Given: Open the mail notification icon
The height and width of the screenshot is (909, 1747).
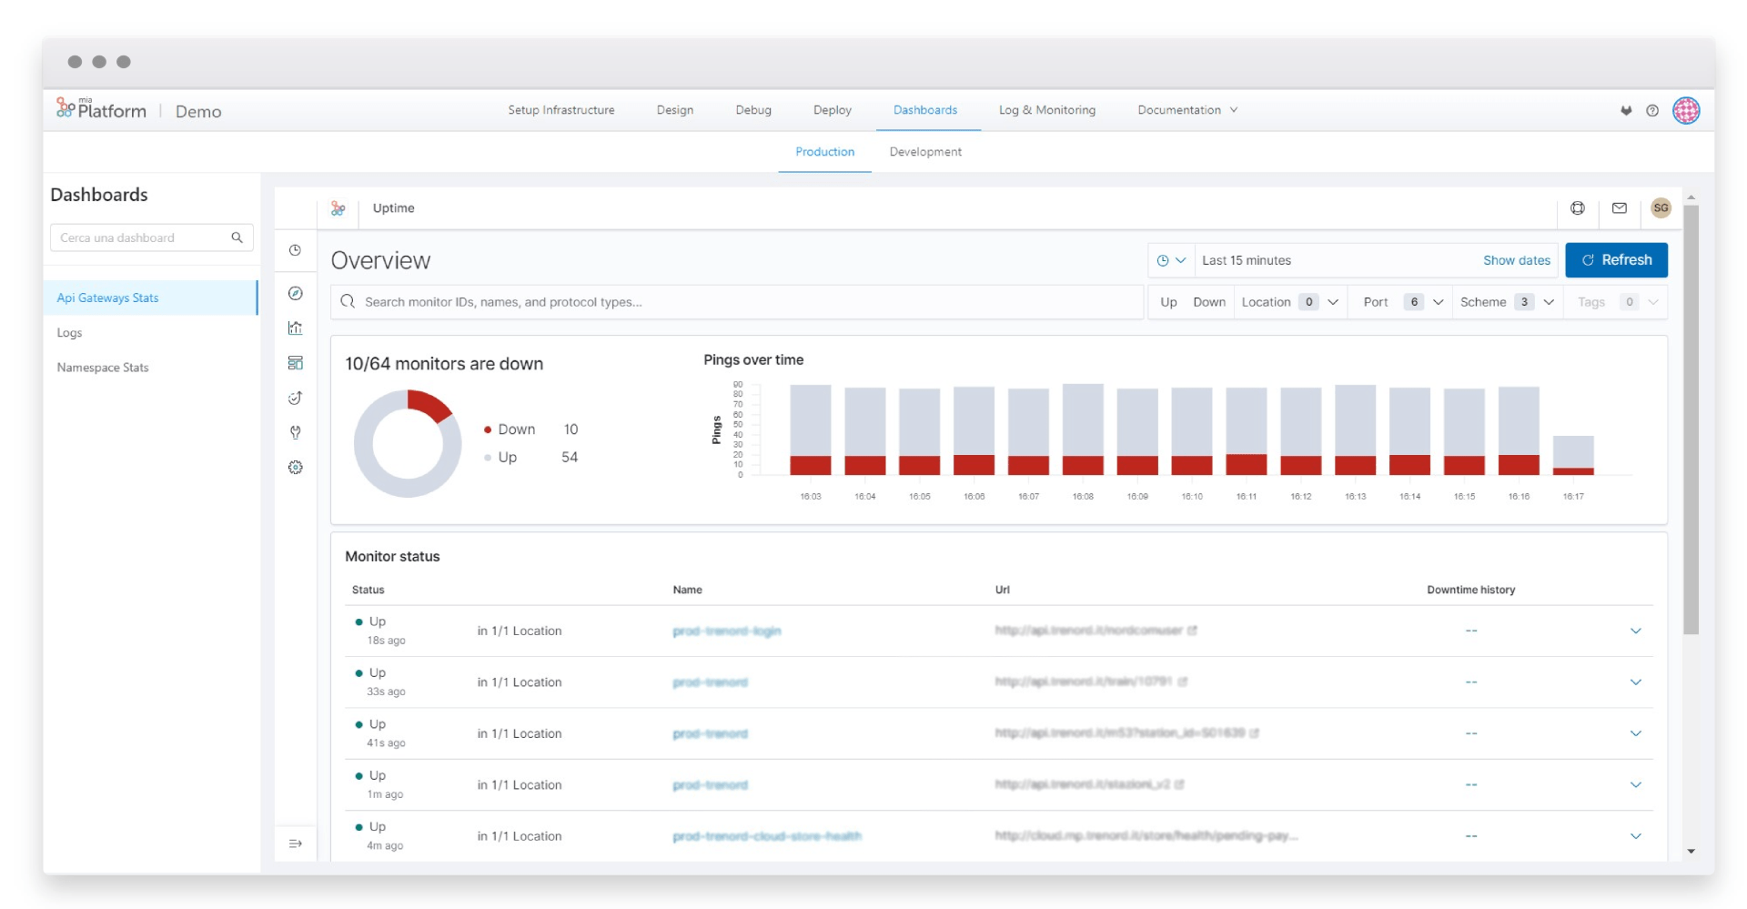Looking at the screenshot, I should [x=1620, y=207].
